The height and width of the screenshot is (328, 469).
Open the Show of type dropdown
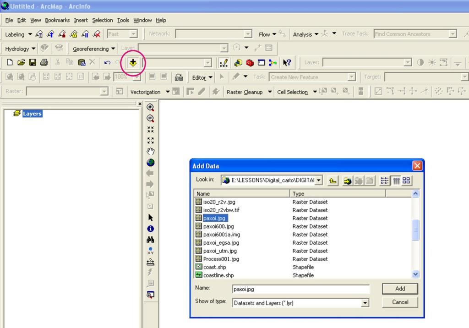click(x=365, y=303)
